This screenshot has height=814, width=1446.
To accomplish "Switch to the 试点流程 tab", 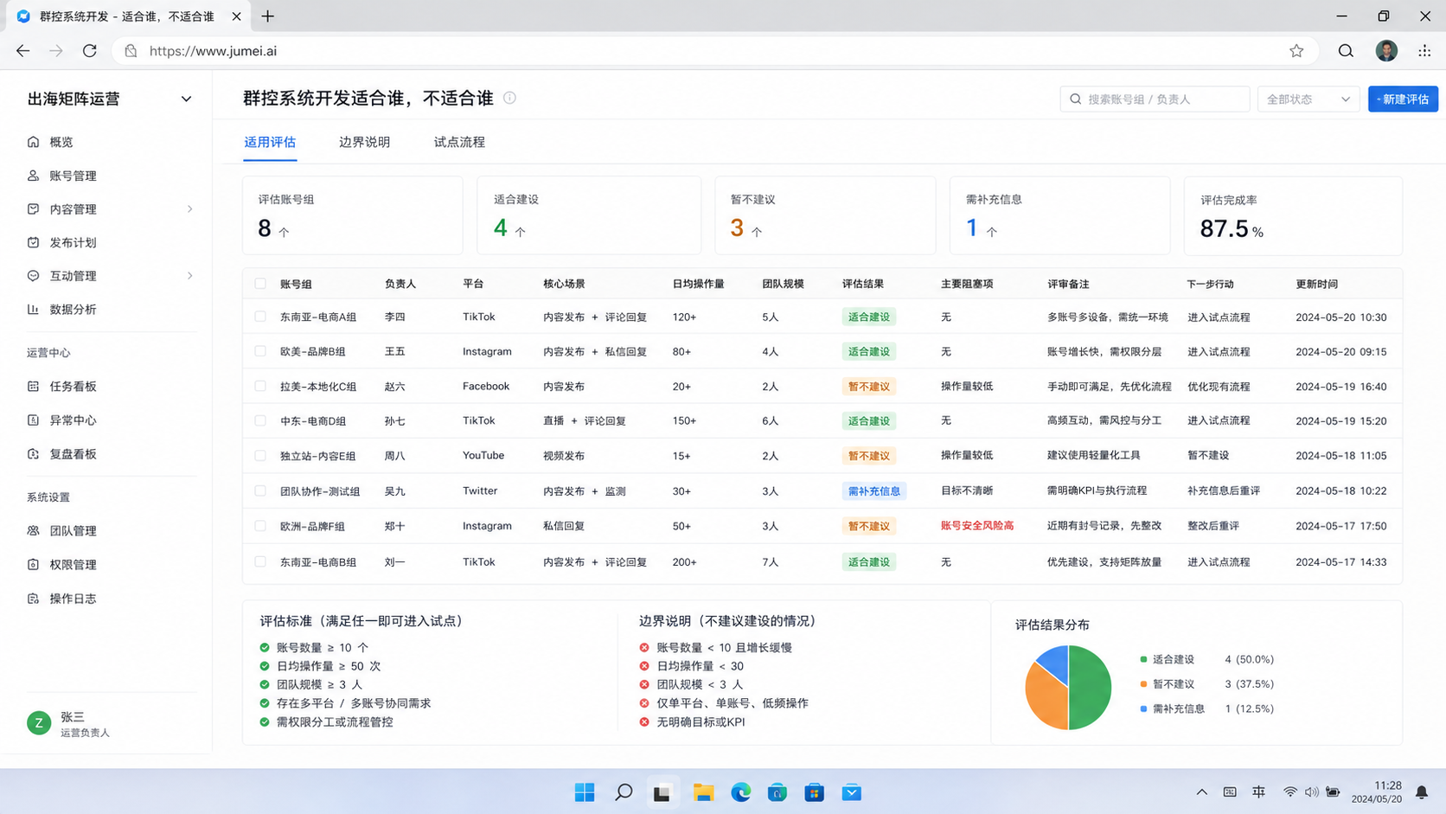I will pyautogui.click(x=459, y=142).
